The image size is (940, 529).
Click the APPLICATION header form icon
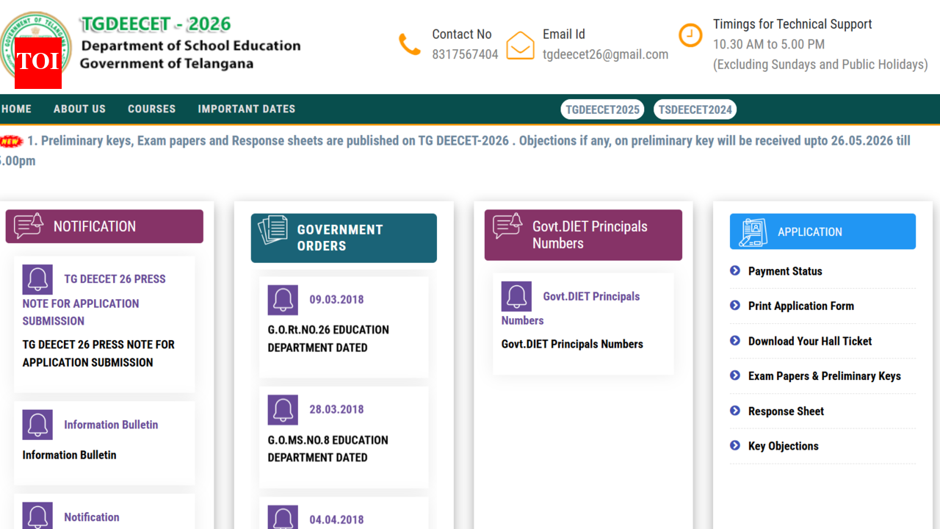[x=753, y=231]
